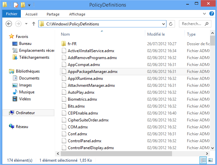The width and height of the screenshot is (217, 165).
Task: Select CipherSuiteOrder.admx file icon
Action: [64, 120]
